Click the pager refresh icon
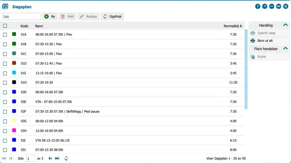The height and width of the screenshot is (163, 291). tap(66, 159)
